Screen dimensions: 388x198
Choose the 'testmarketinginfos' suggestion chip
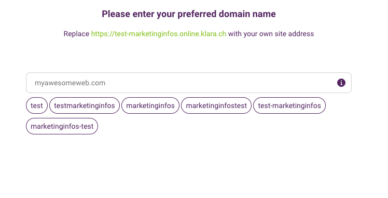coord(85,105)
